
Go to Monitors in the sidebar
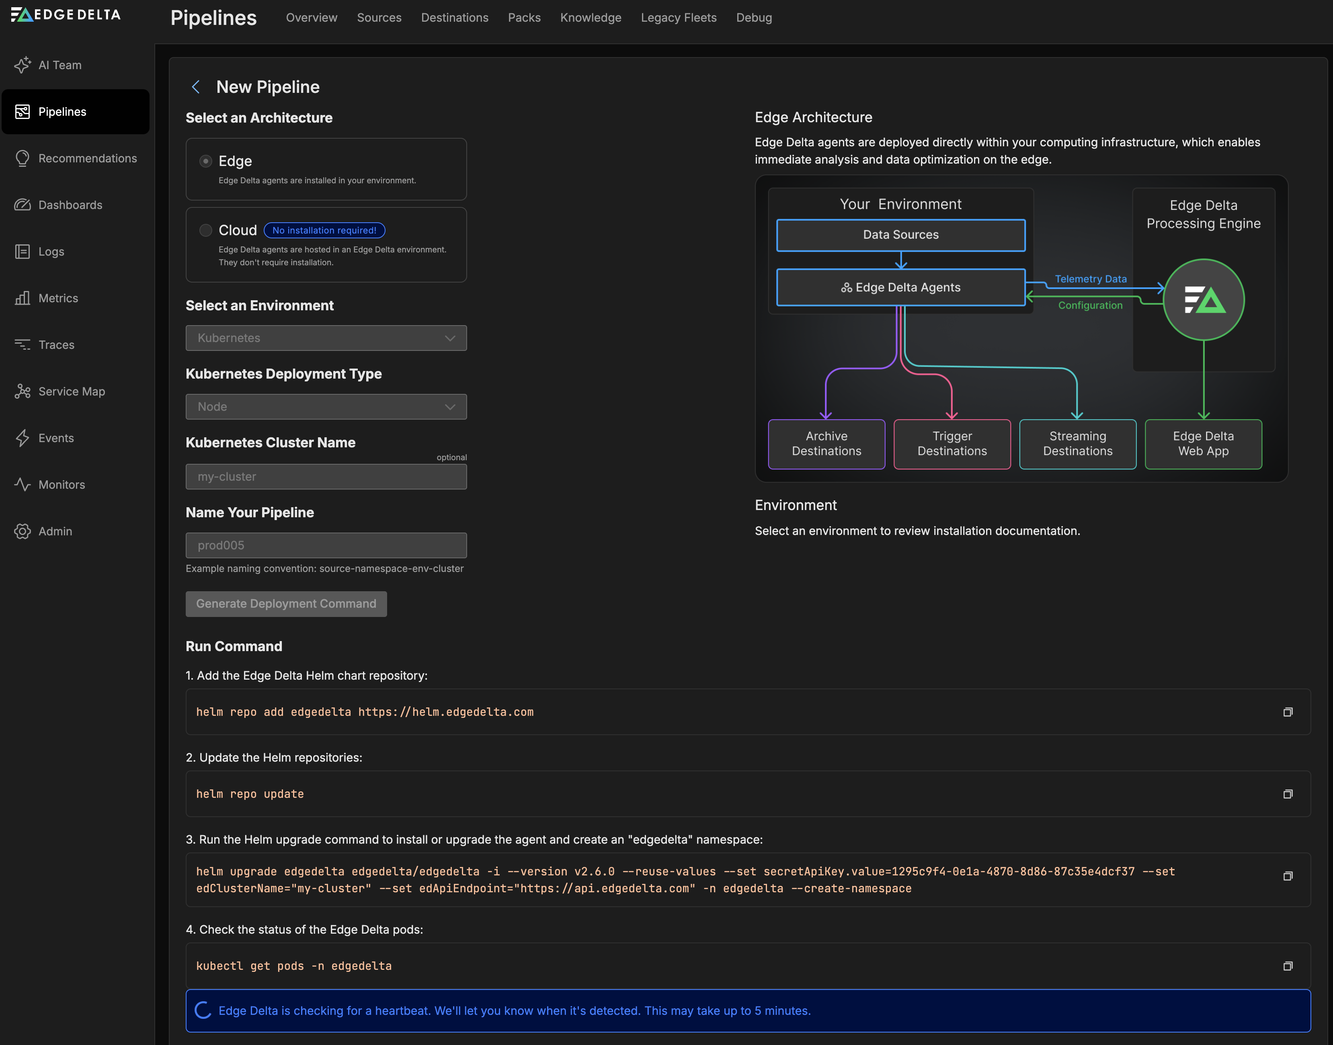pos(61,485)
